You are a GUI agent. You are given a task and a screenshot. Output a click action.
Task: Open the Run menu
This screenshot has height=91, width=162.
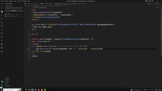[x=21, y=1]
